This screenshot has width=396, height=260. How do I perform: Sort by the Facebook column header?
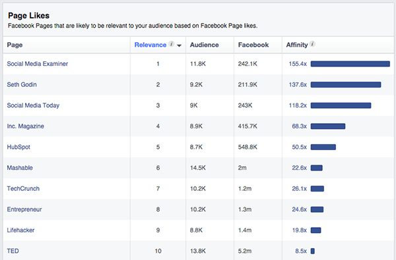253,45
